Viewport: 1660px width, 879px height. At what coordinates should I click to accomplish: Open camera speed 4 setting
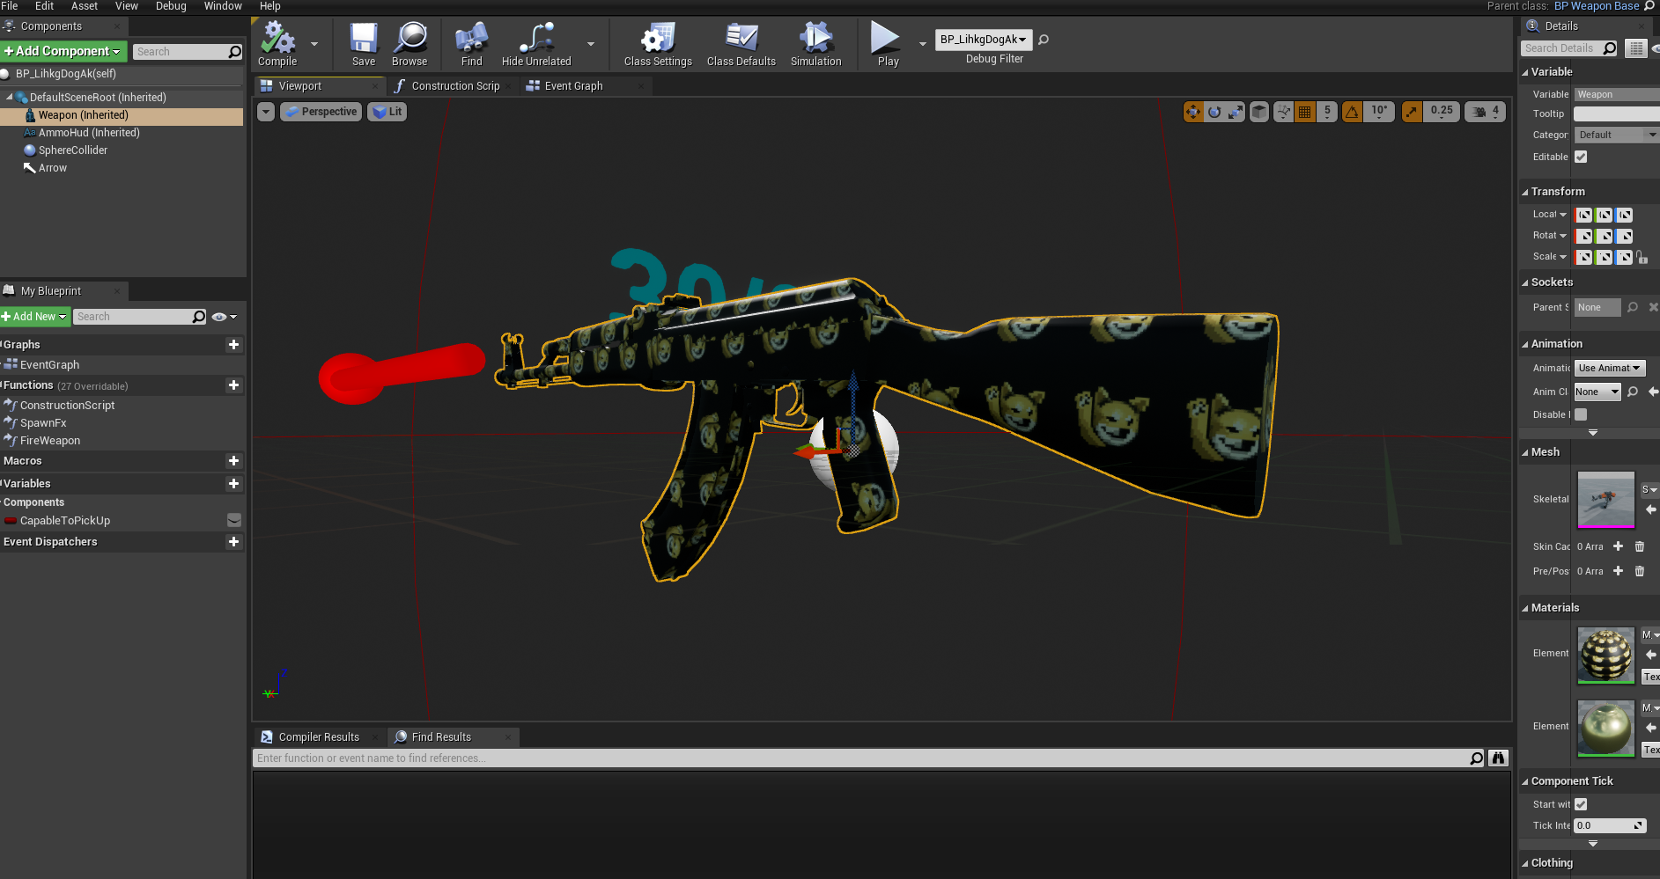(x=1486, y=112)
